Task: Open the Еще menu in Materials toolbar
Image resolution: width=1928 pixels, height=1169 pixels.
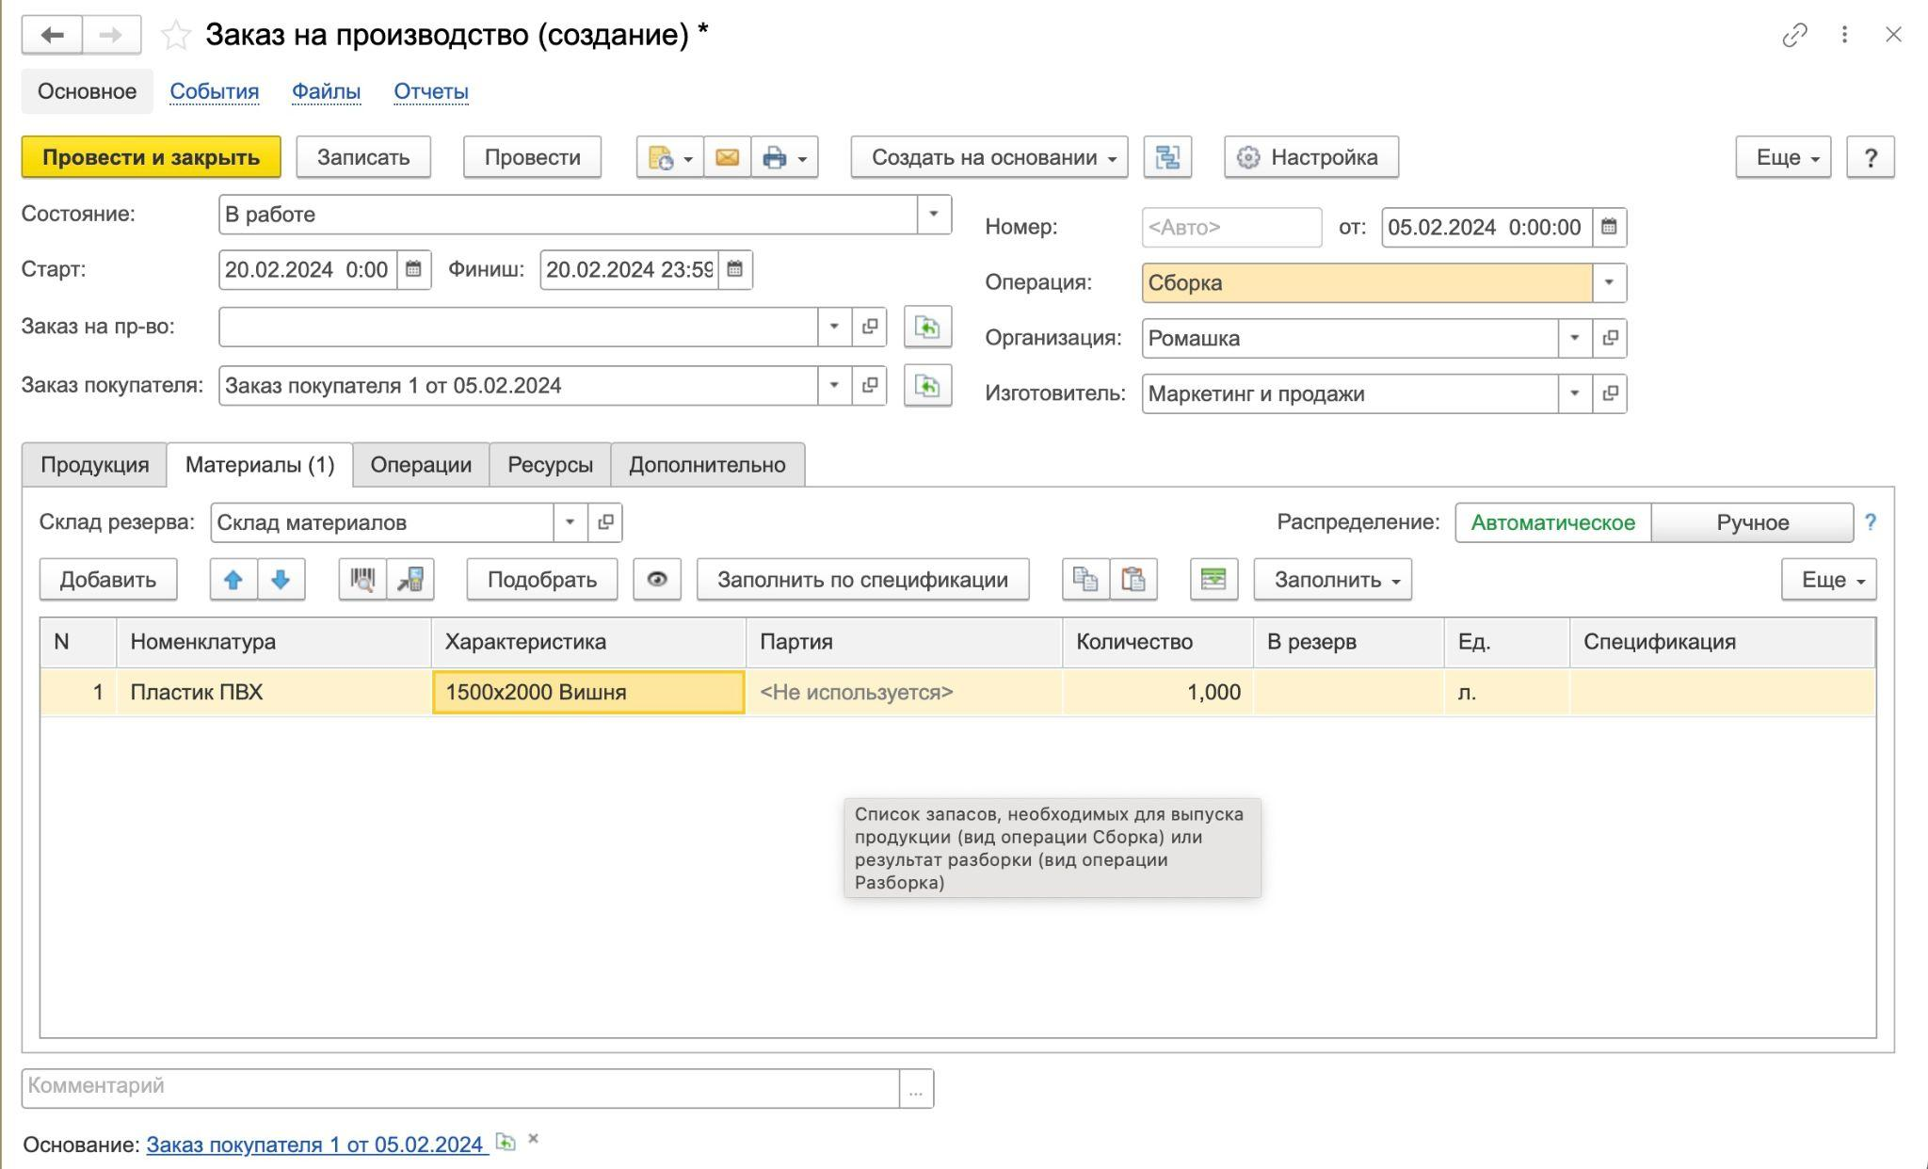Action: pyautogui.click(x=1828, y=580)
